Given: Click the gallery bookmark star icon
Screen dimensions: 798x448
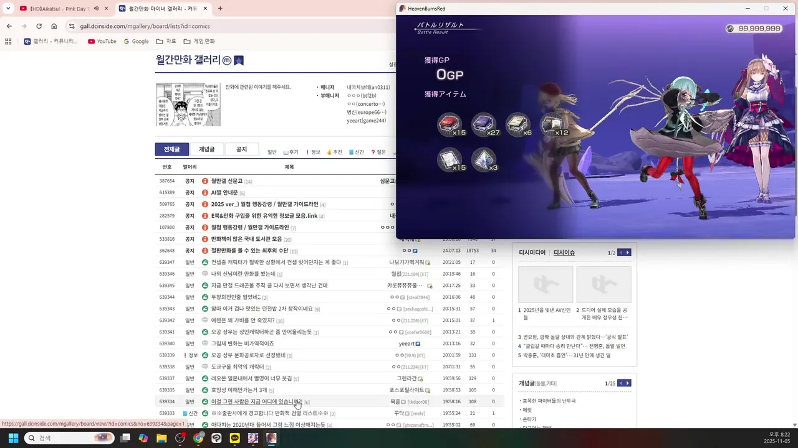Looking at the screenshot, I should 239,60.
